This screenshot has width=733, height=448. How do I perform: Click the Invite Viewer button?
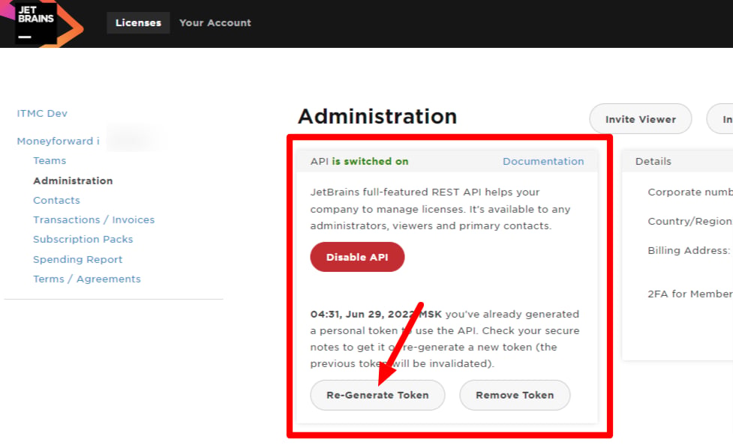(641, 119)
